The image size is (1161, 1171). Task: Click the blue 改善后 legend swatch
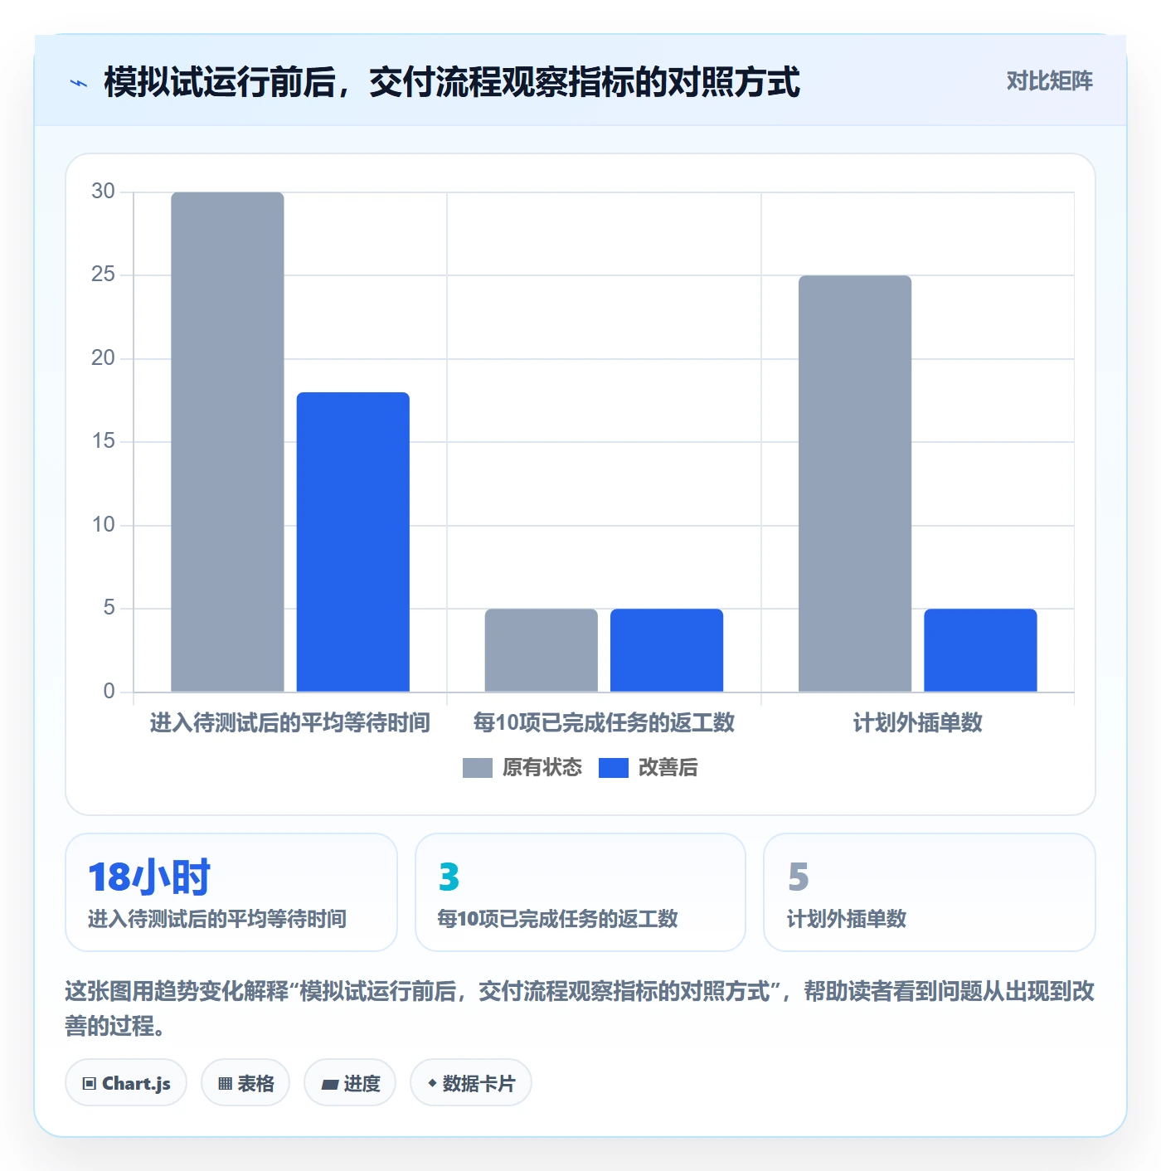(x=614, y=768)
